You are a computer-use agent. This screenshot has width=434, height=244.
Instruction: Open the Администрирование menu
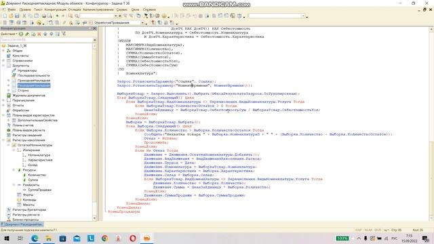click(98, 9)
